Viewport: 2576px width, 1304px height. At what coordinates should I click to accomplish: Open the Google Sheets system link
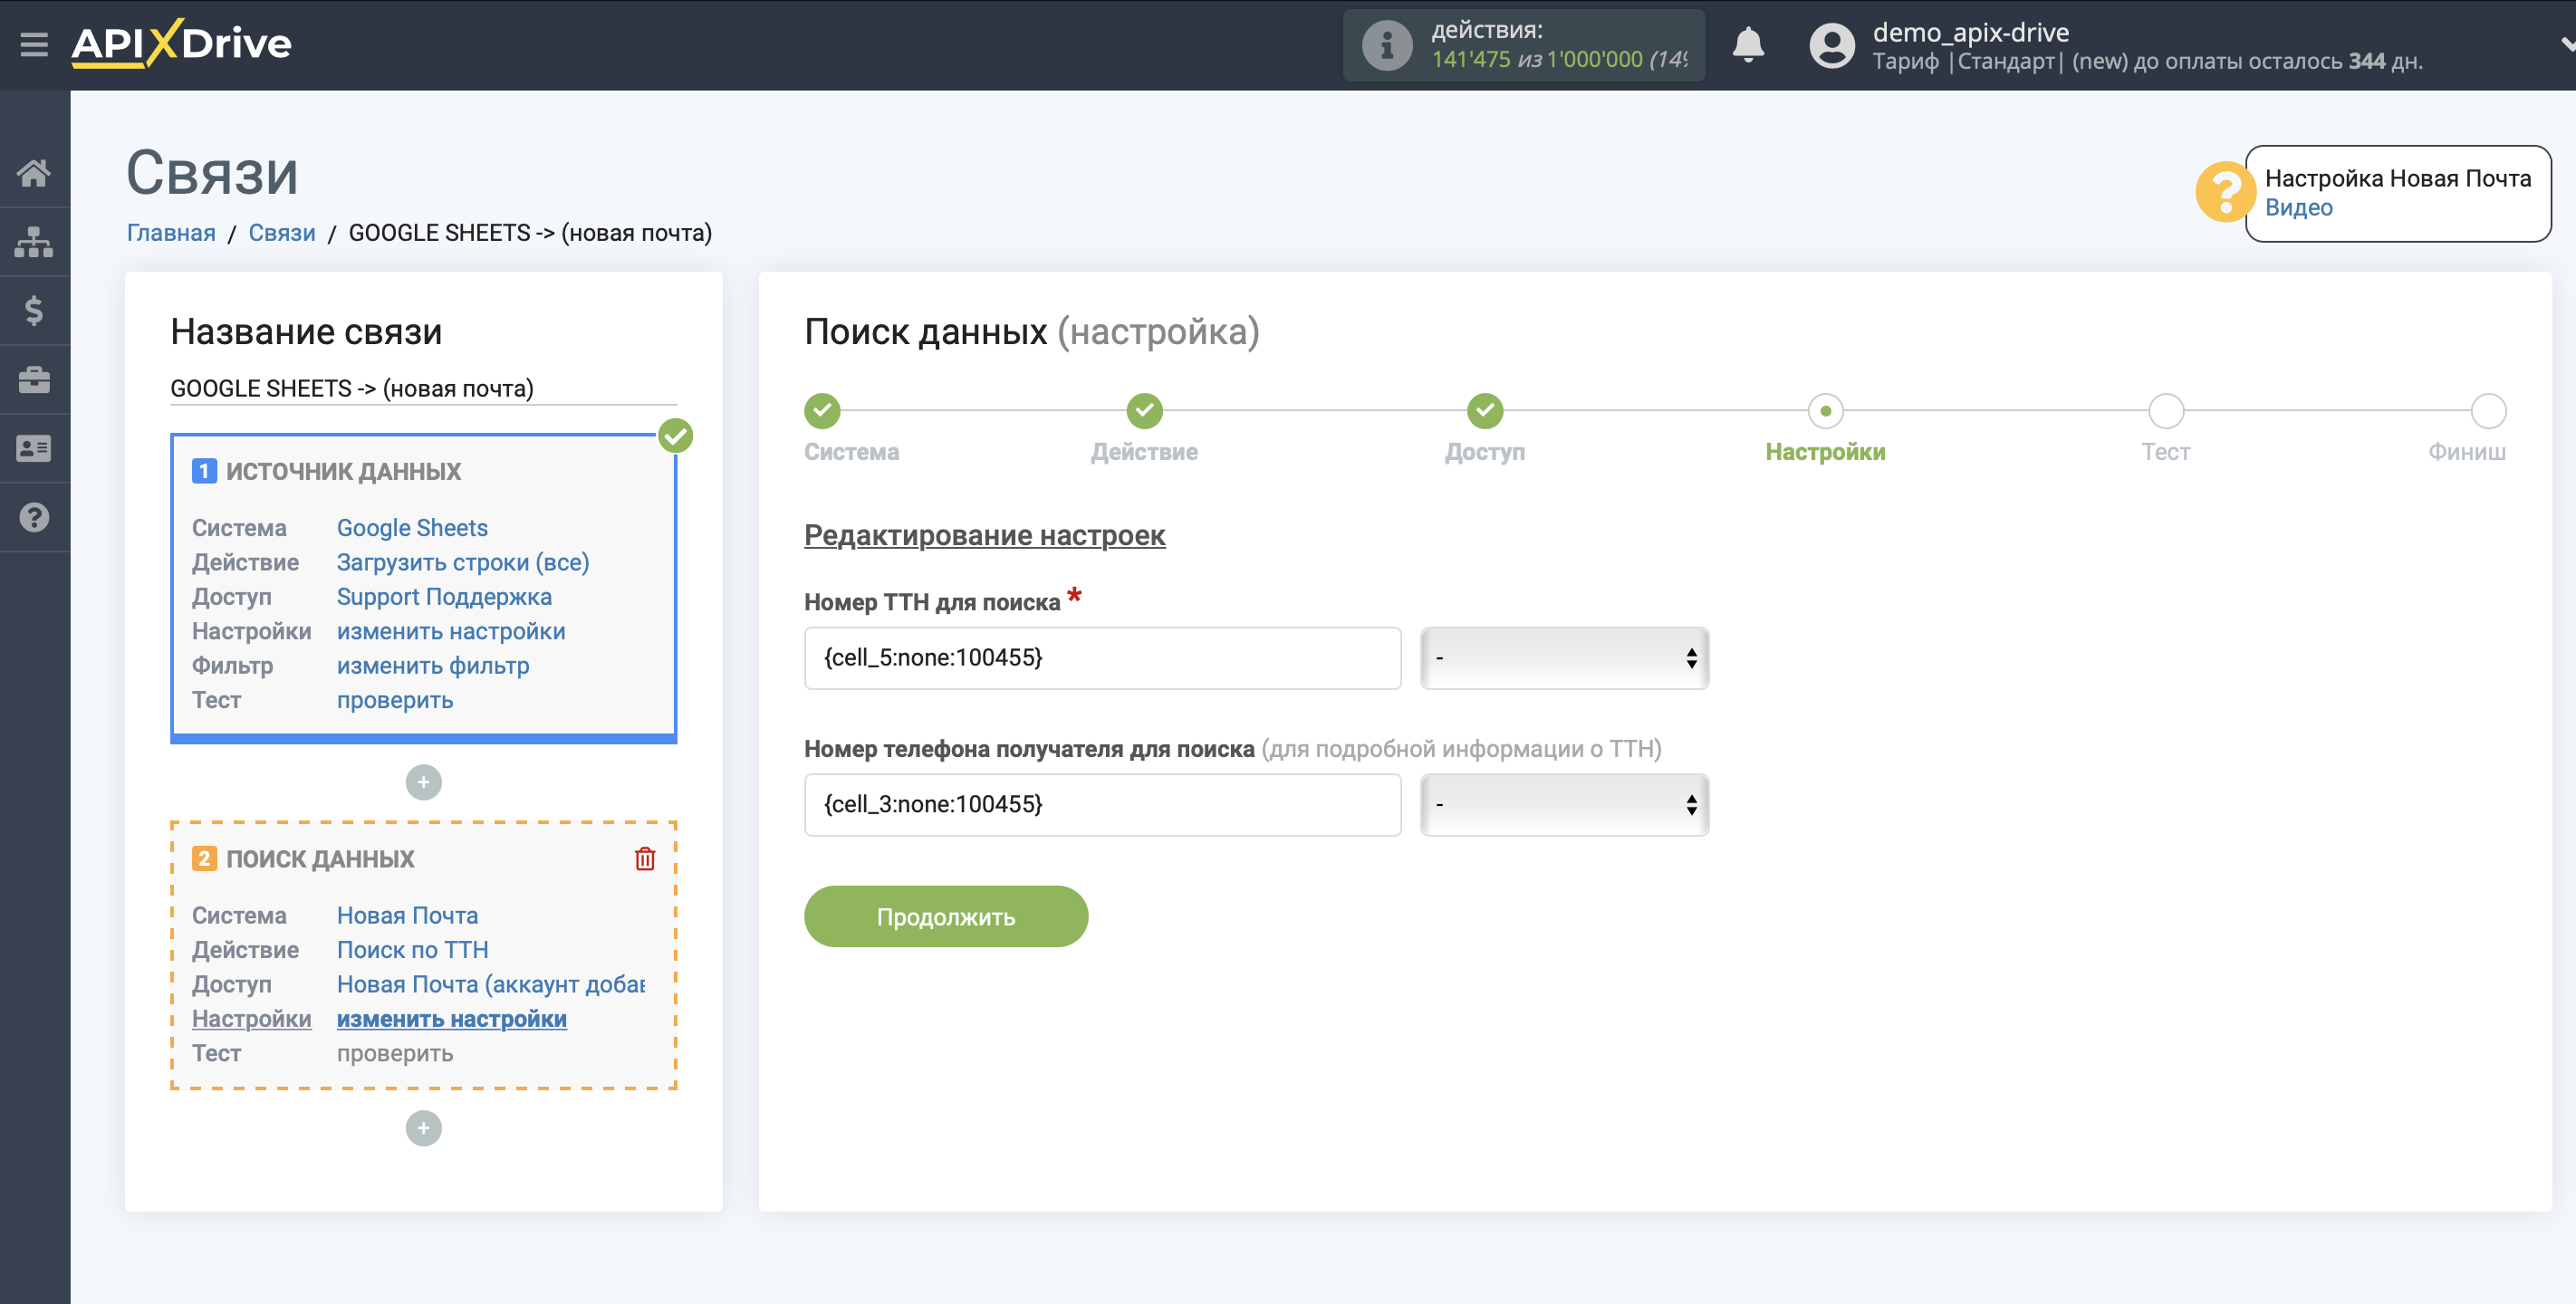tap(412, 528)
